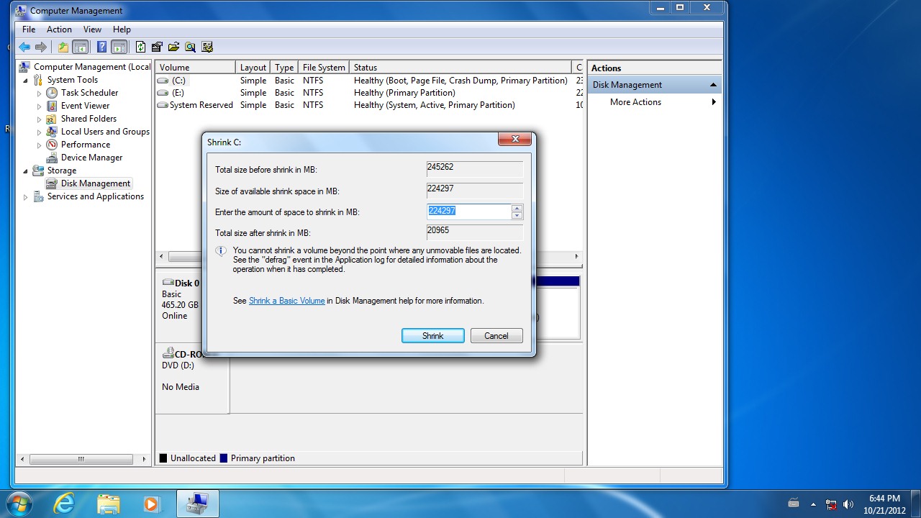The height and width of the screenshot is (518, 921).
Task: Click the Healthy (Primary Partition) status cell
Action: [x=404, y=93]
